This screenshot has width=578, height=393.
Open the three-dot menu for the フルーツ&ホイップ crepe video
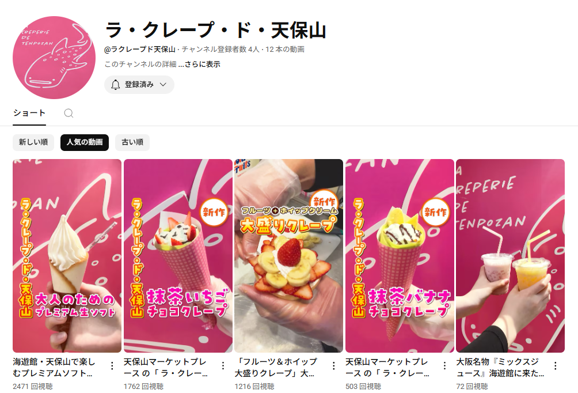(x=333, y=366)
